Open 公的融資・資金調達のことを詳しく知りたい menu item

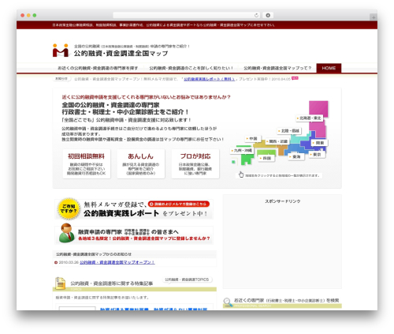point(191,68)
